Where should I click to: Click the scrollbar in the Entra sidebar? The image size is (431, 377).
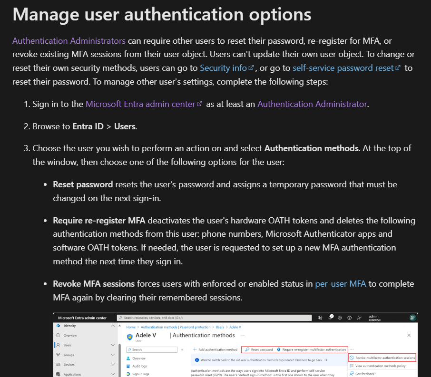tap(119, 360)
